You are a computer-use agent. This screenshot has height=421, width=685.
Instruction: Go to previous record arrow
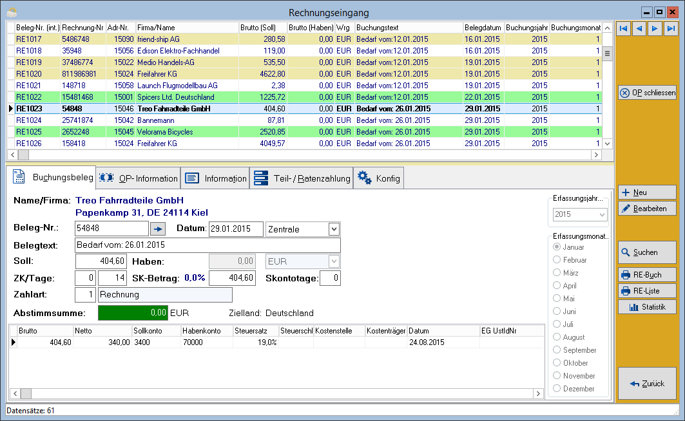639,29
